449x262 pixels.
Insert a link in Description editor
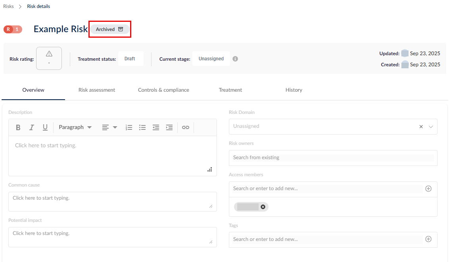tap(186, 127)
